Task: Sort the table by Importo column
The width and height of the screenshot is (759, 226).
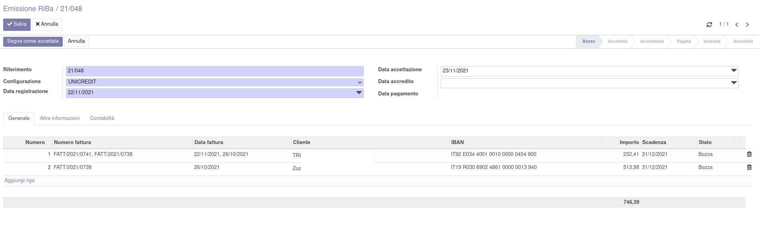Action: (629, 142)
